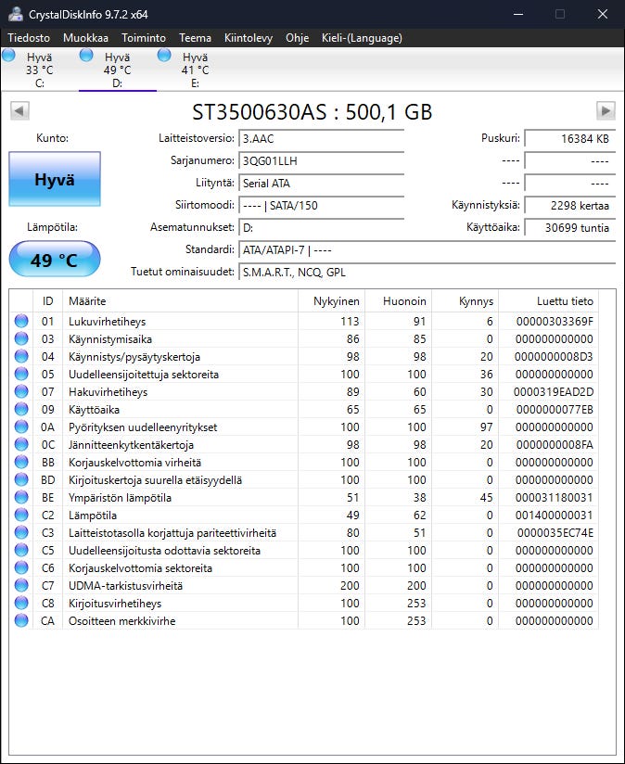Click the Luettu tieto column header
The width and height of the screenshot is (625, 764).
[x=565, y=301]
